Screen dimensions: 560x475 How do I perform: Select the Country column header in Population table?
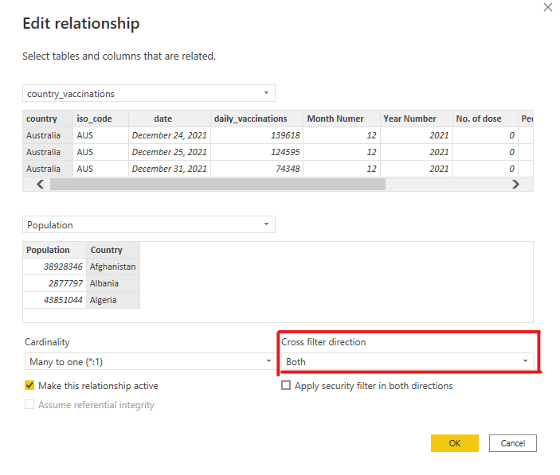click(113, 250)
